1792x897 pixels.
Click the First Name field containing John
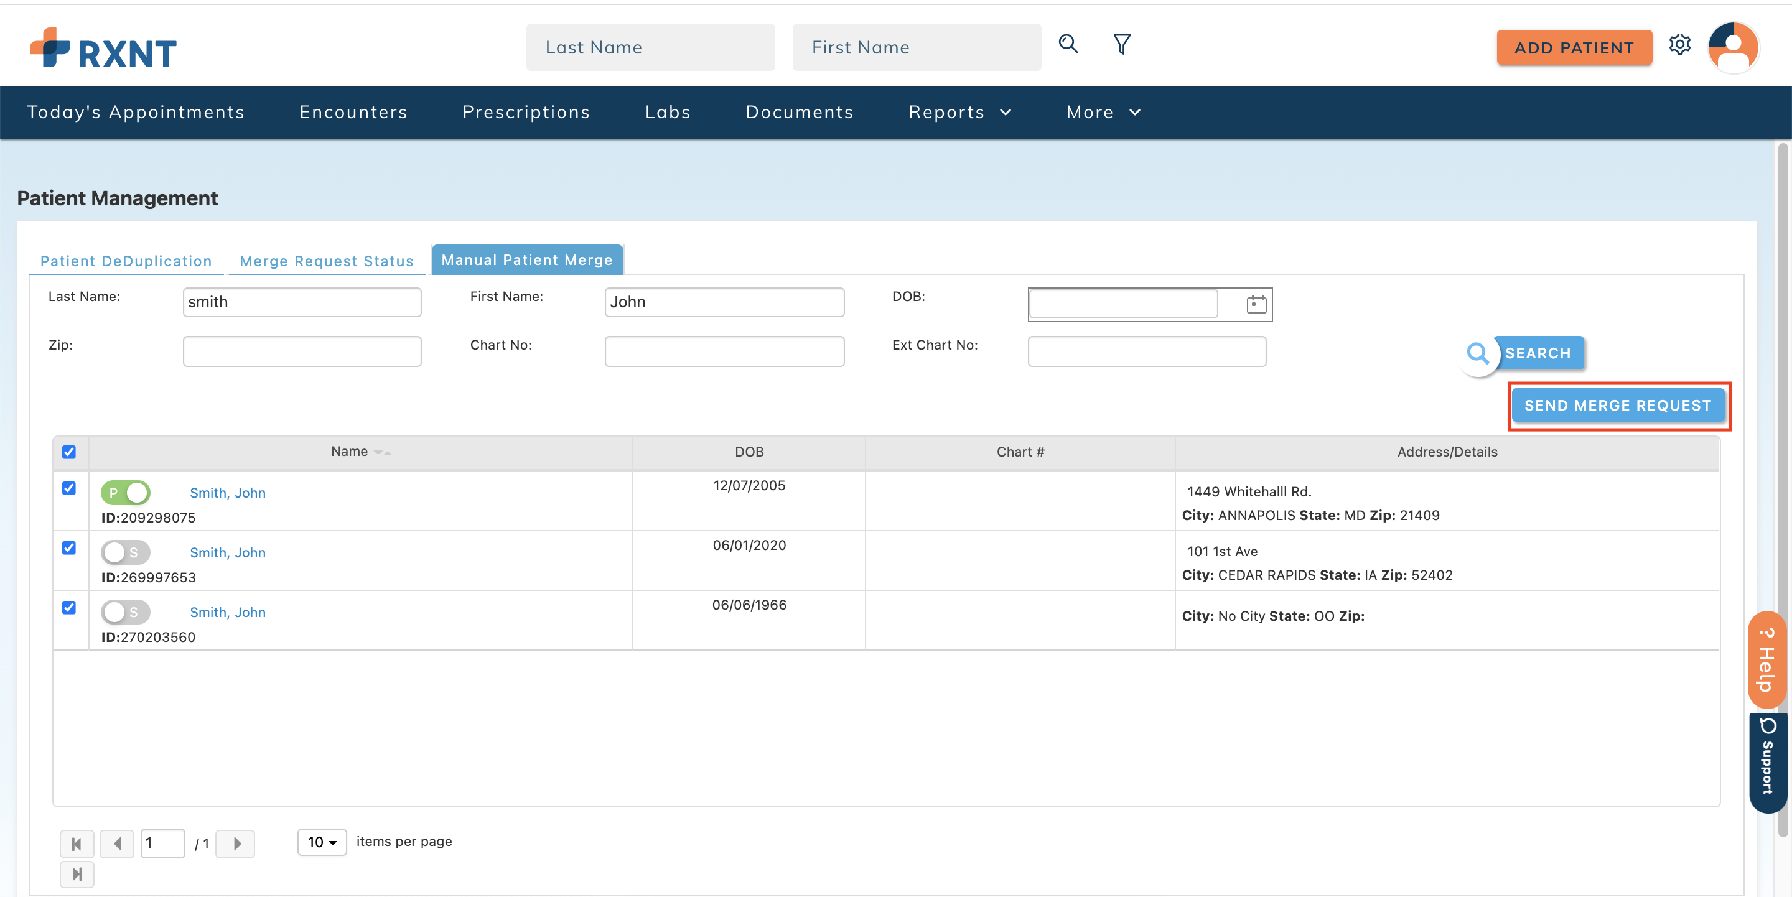click(x=724, y=302)
